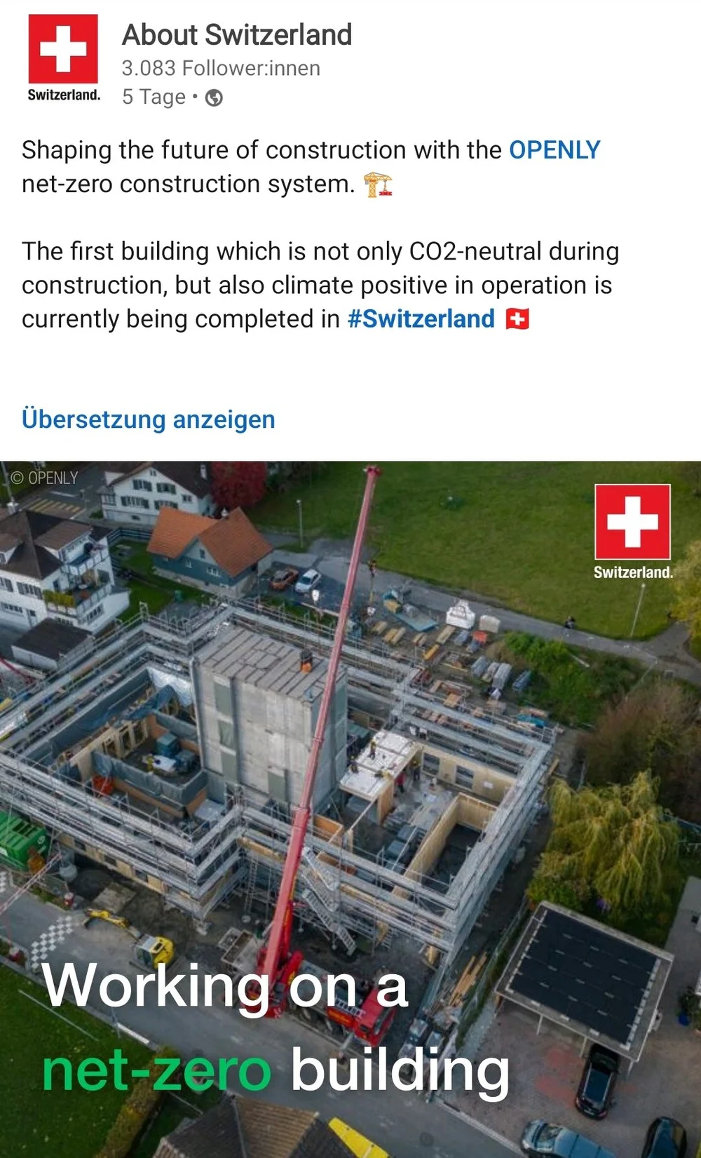Tap the #Switzerland hashtag
The image size is (701, 1158).
coord(421,318)
